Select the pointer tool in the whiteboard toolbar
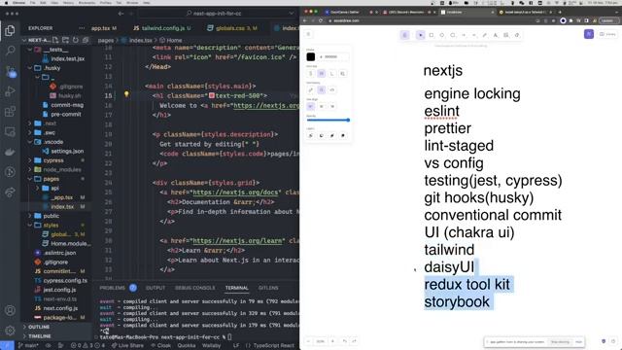The width and height of the screenshot is (622, 350). coord(421,35)
